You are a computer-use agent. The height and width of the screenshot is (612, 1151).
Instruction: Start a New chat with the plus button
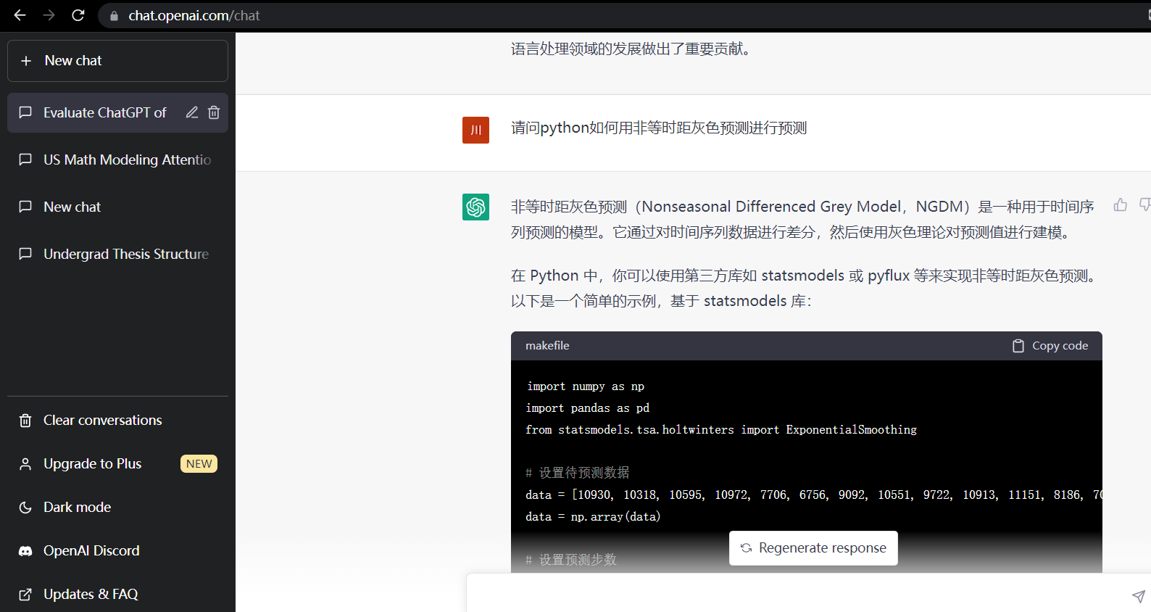click(117, 61)
